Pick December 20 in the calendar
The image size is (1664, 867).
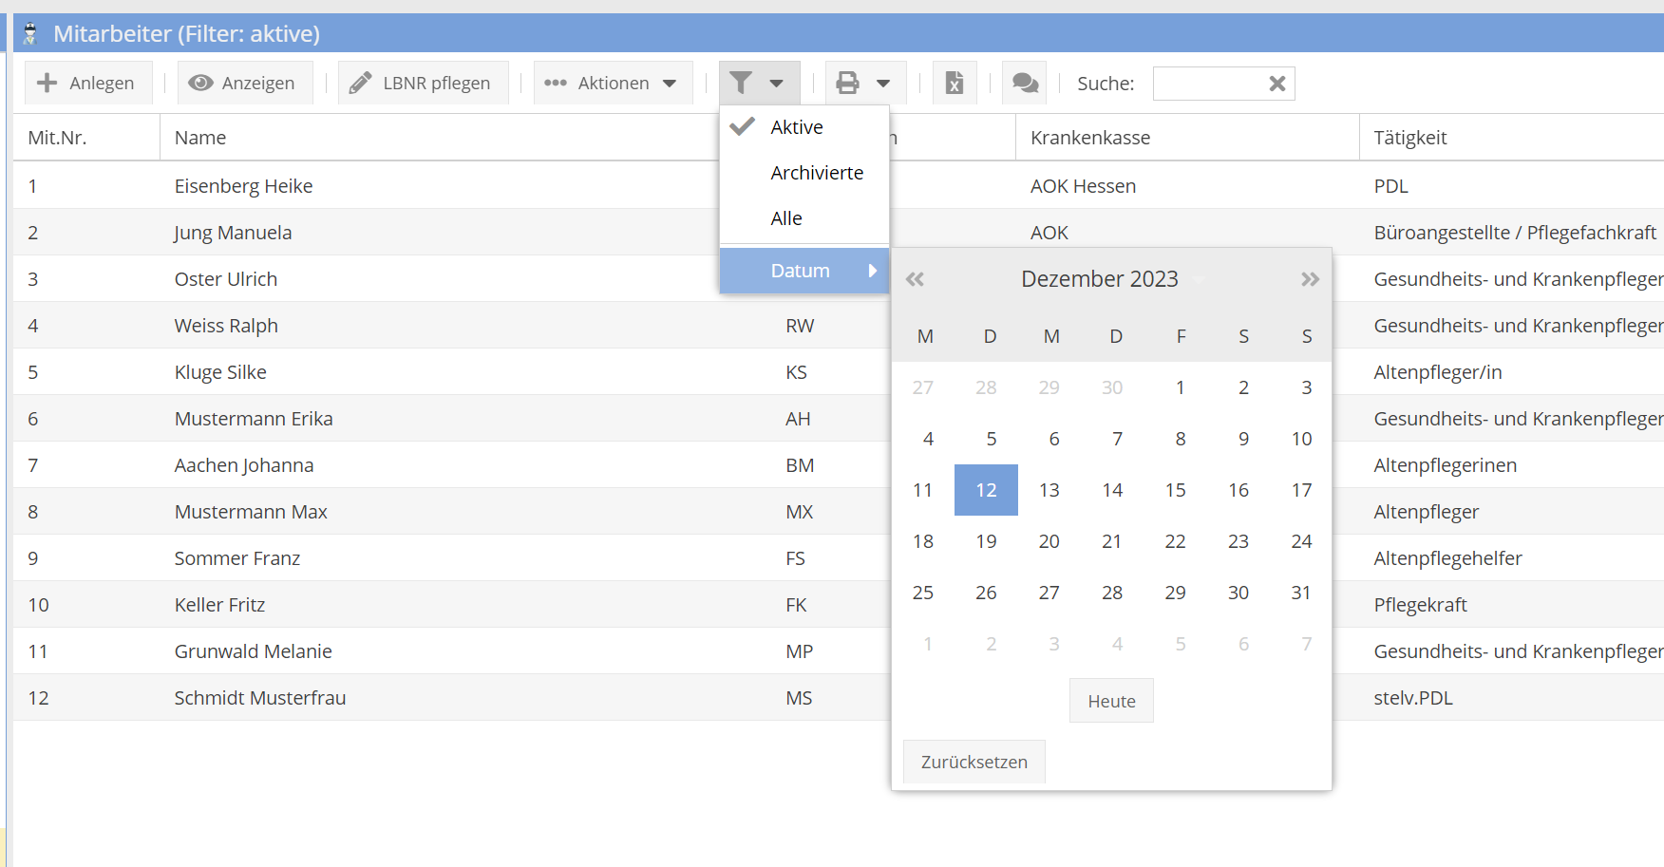click(1049, 541)
